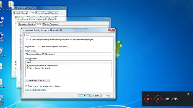Open Customize tab in Properties window

(54, 13)
